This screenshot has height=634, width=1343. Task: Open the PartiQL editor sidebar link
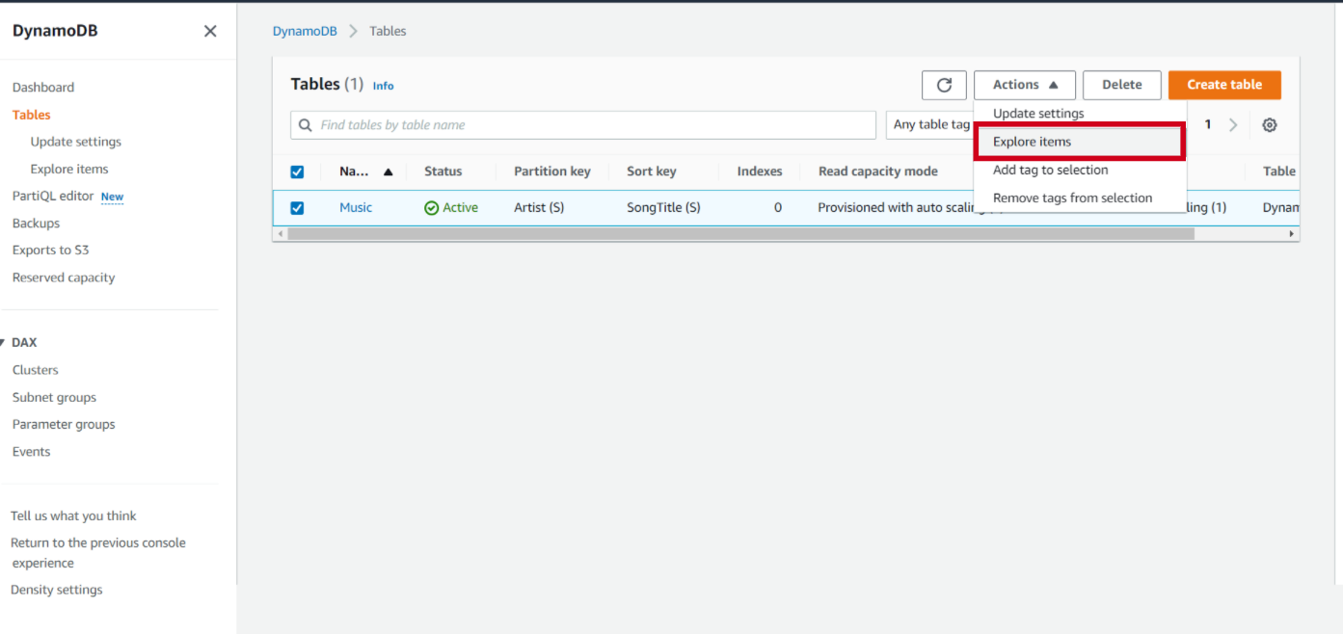click(53, 196)
